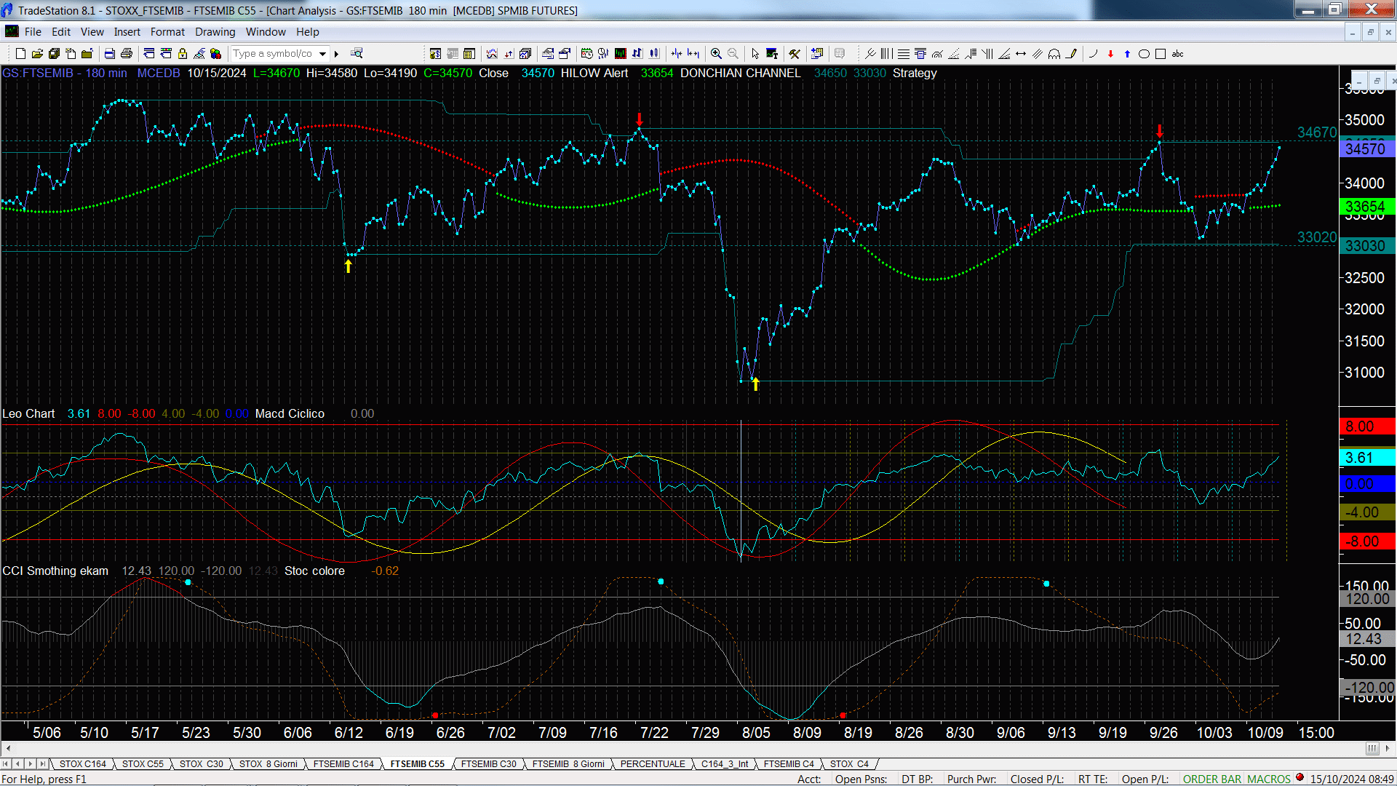Viewport: 1397px width, 786px height.
Task: Open the Insert menu
Action: (127, 32)
